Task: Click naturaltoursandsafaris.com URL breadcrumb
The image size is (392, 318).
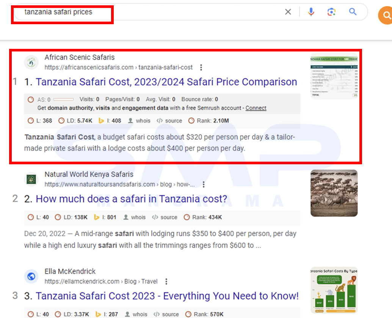Action: (x=119, y=184)
